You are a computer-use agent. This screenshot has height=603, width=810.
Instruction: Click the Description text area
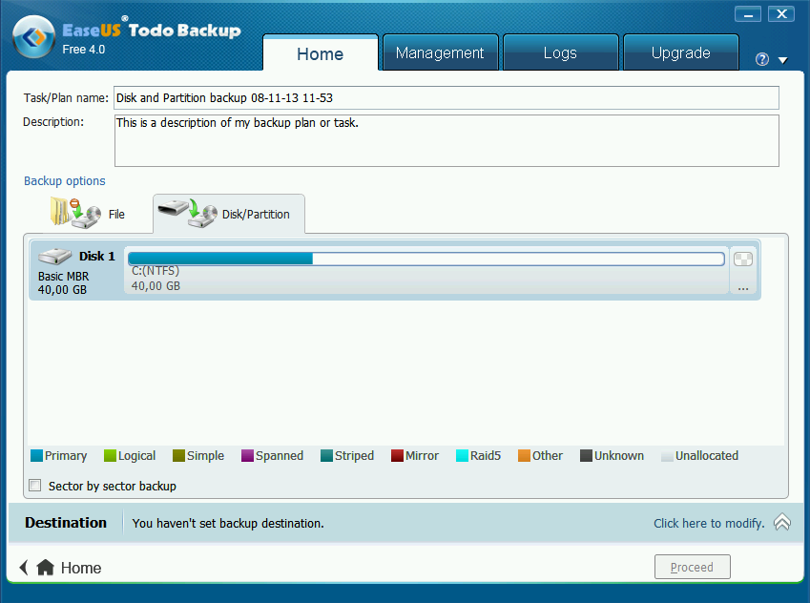(447, 140)
